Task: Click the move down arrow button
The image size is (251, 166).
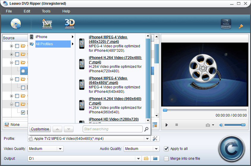Action: click(x=69, y=129)
